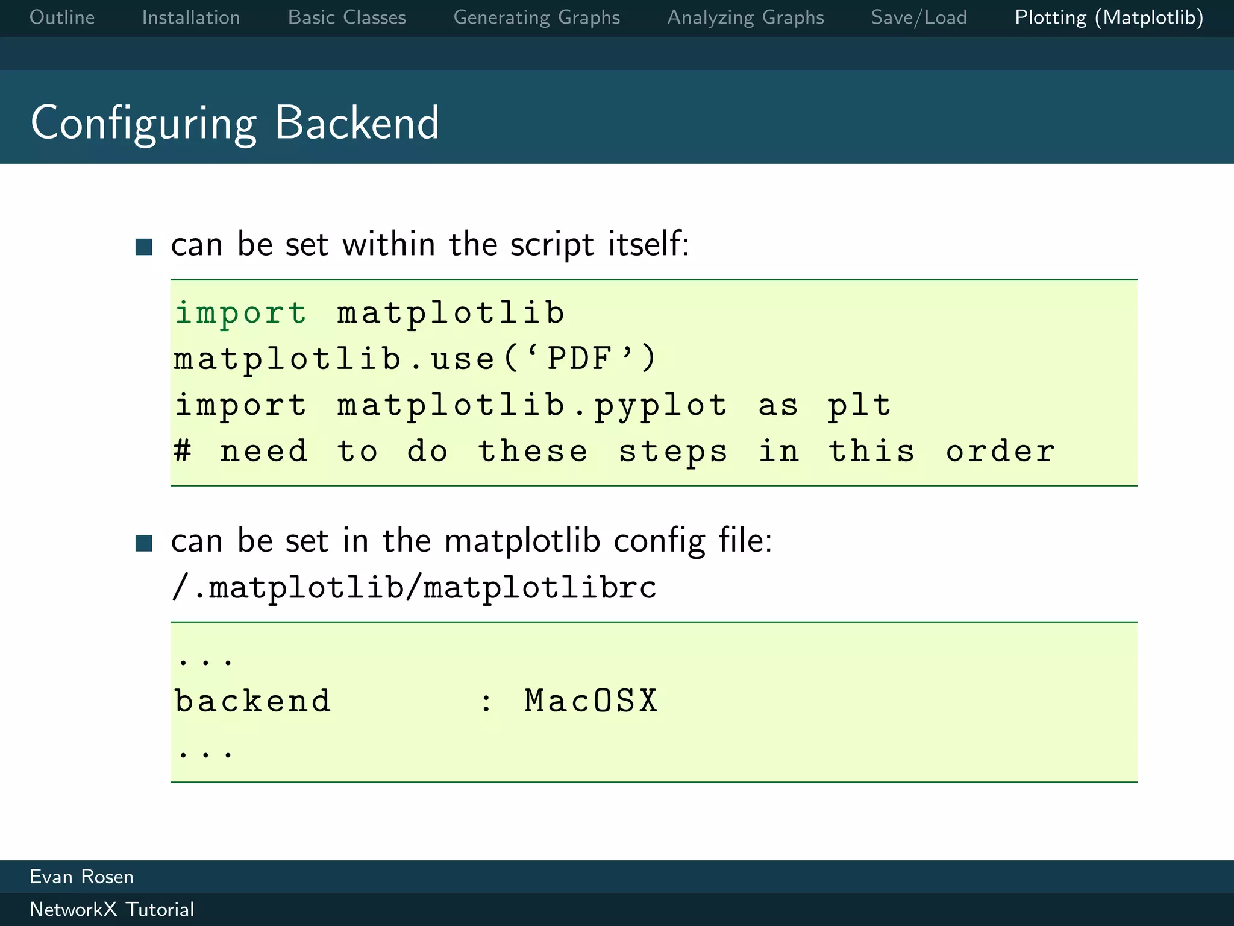Screen dimensions: 1234x926
Task: Click the 'can be set within the script itself' text
Action: click(x=430, y=244)
